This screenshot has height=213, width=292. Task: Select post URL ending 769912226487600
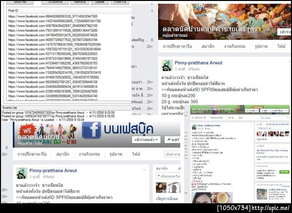[x=53, y=91]
